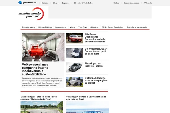Open the Rolls-Royce garden photo
The image size is (170, 113).
(x=42, y=107)
